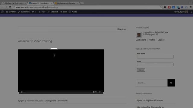This screenshot has height=108, width=193.
Task: Open a new browser tab
Action: (x=82, y=3)
